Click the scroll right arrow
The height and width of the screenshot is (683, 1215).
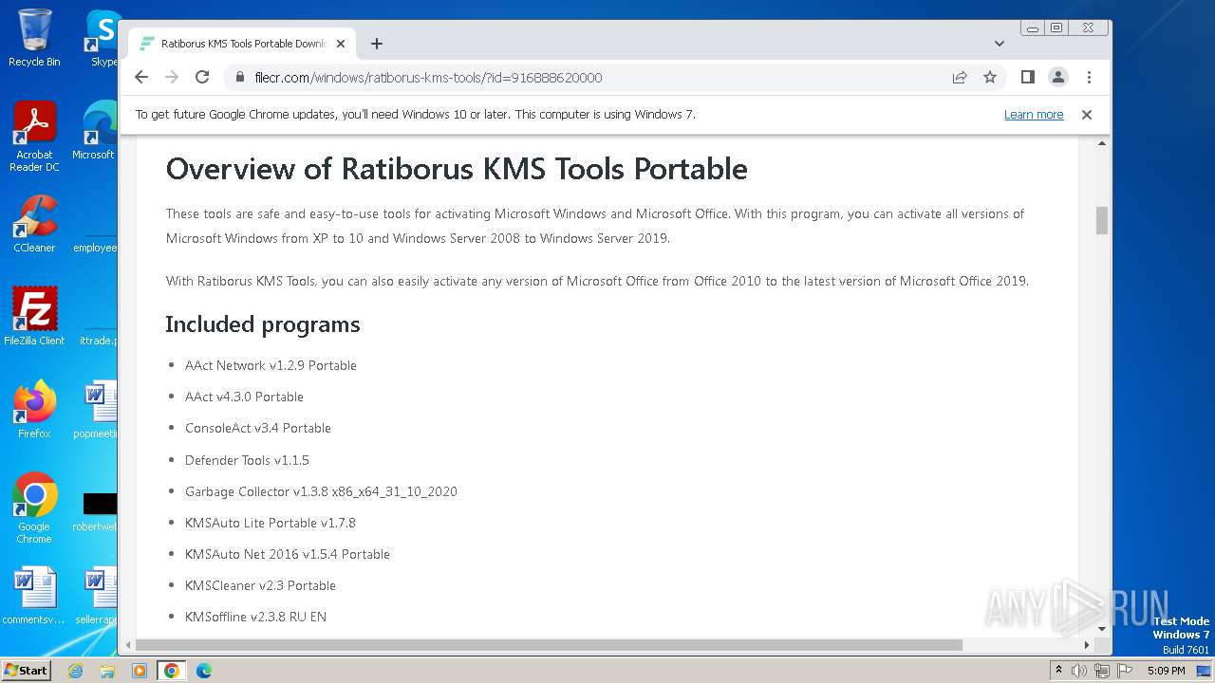(1087, 645)
